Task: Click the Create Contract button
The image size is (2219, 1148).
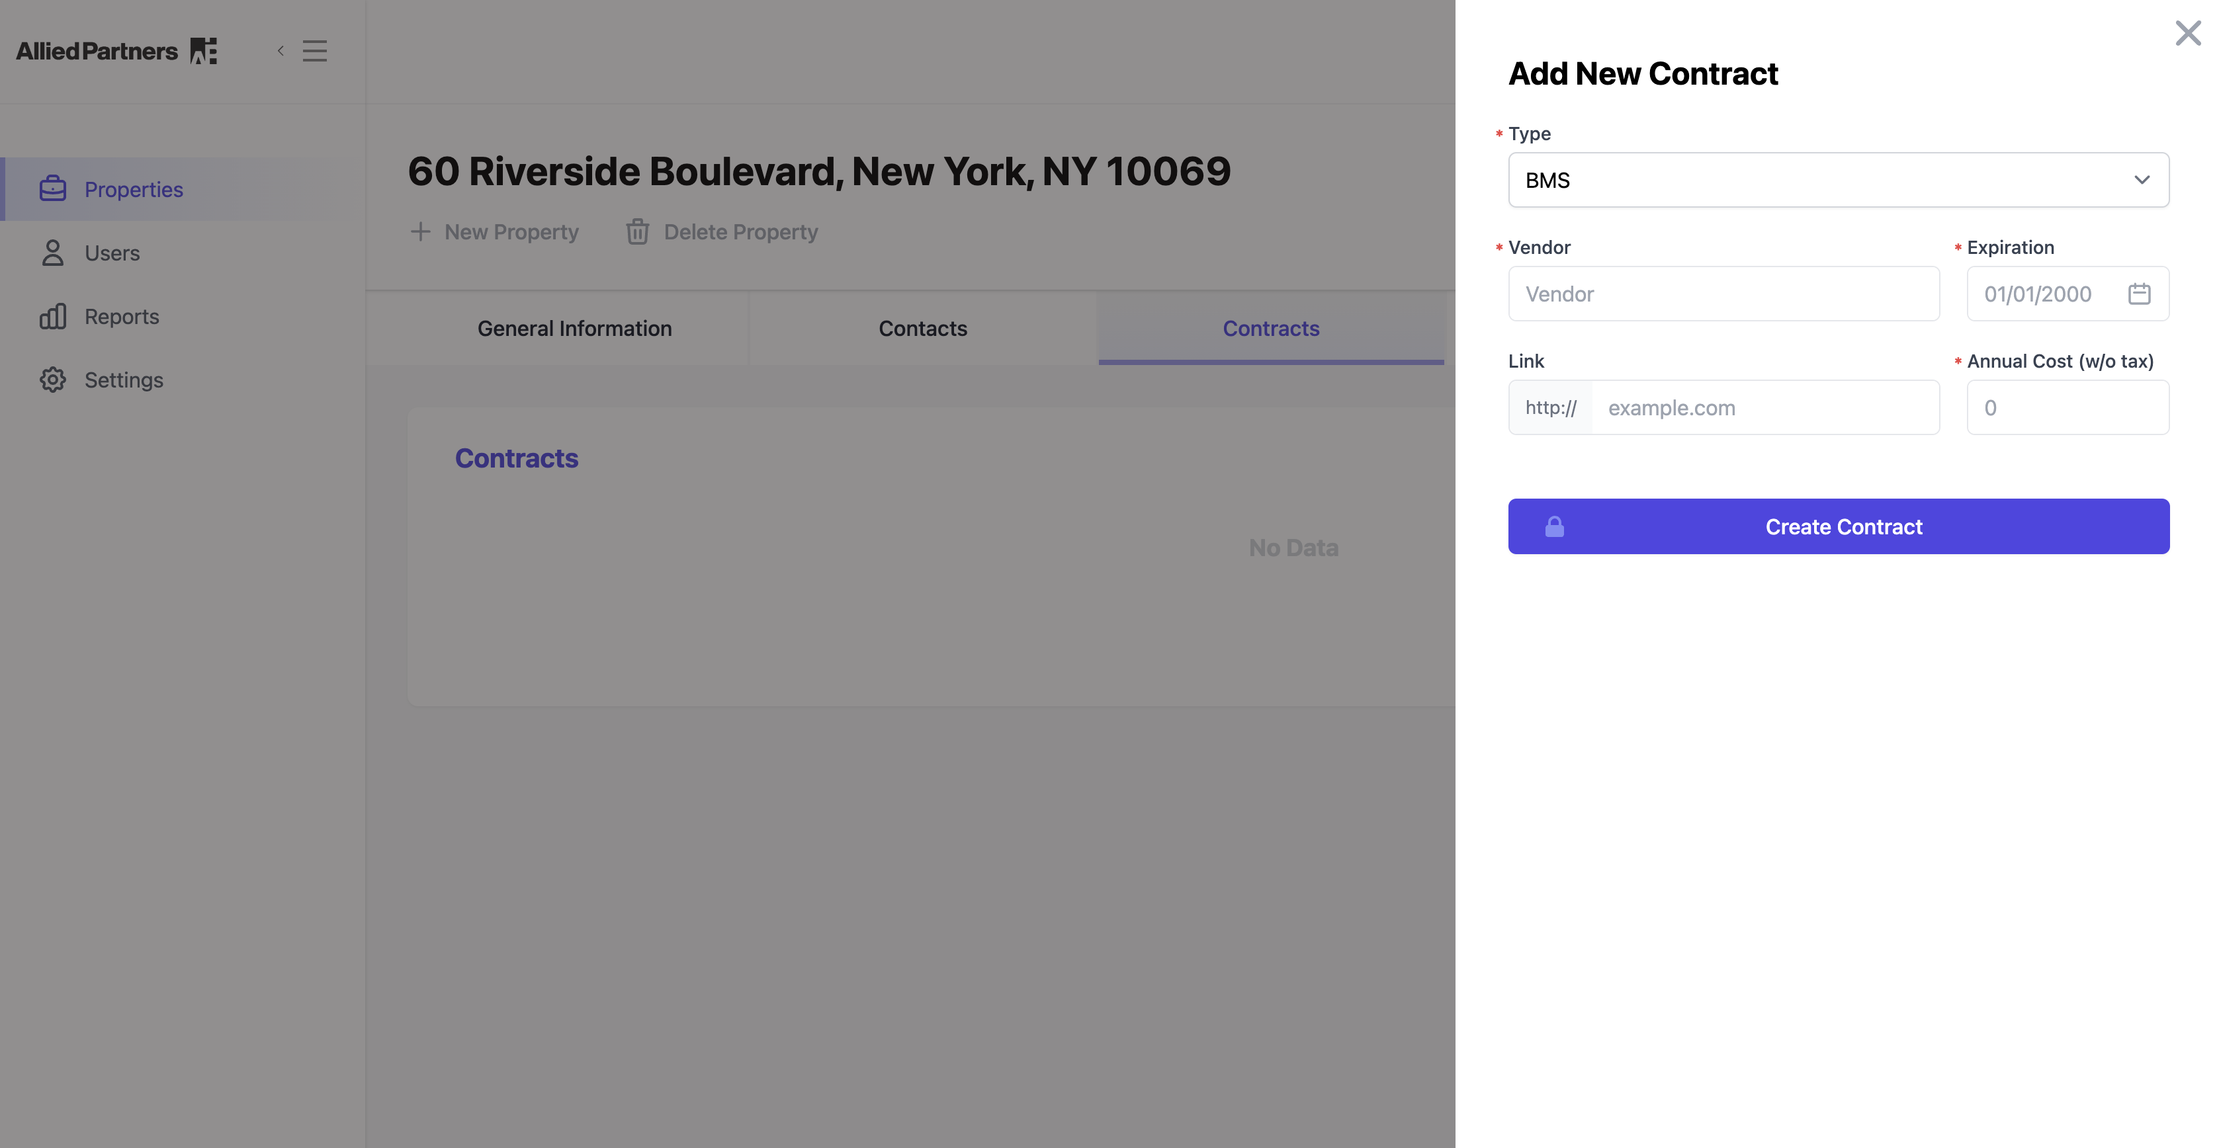Action: 1843,526
